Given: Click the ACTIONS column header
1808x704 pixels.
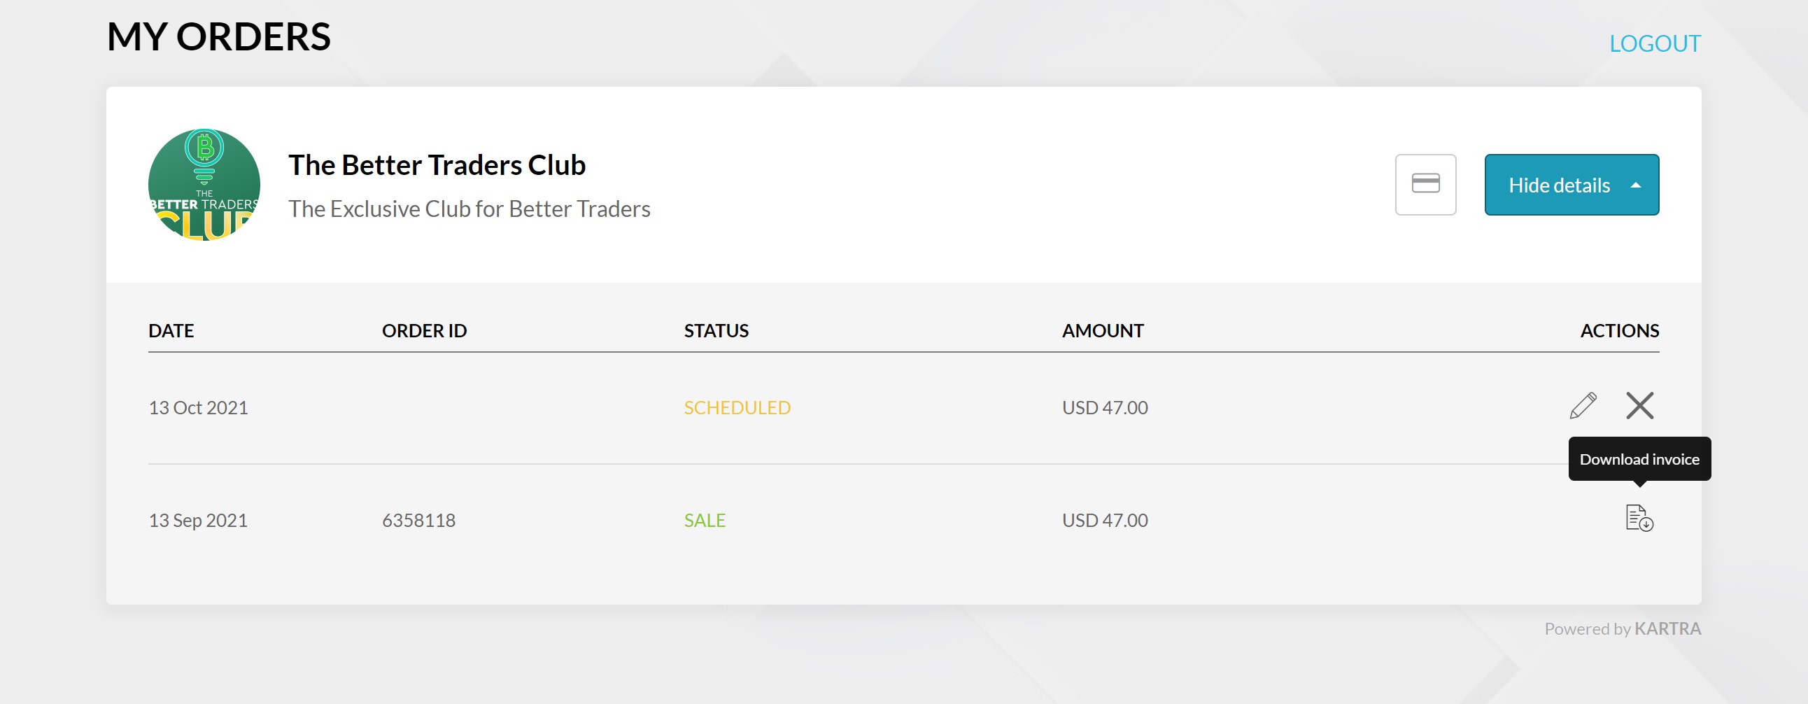Looking at the screenshot, I should [1621, 330].
